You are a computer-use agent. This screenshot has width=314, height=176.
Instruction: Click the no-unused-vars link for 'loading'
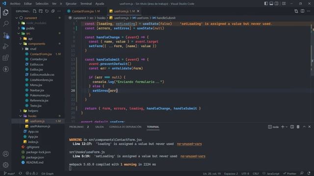[189, 144]
